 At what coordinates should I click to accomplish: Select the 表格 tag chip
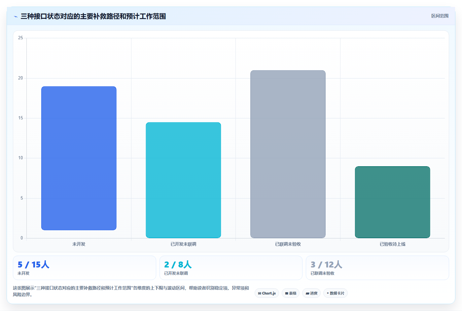(x=291, y=293)
